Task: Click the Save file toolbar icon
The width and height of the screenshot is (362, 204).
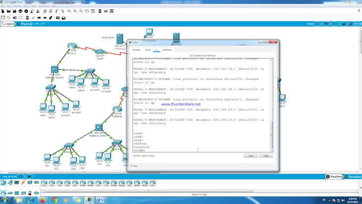Action: (14, 11)
